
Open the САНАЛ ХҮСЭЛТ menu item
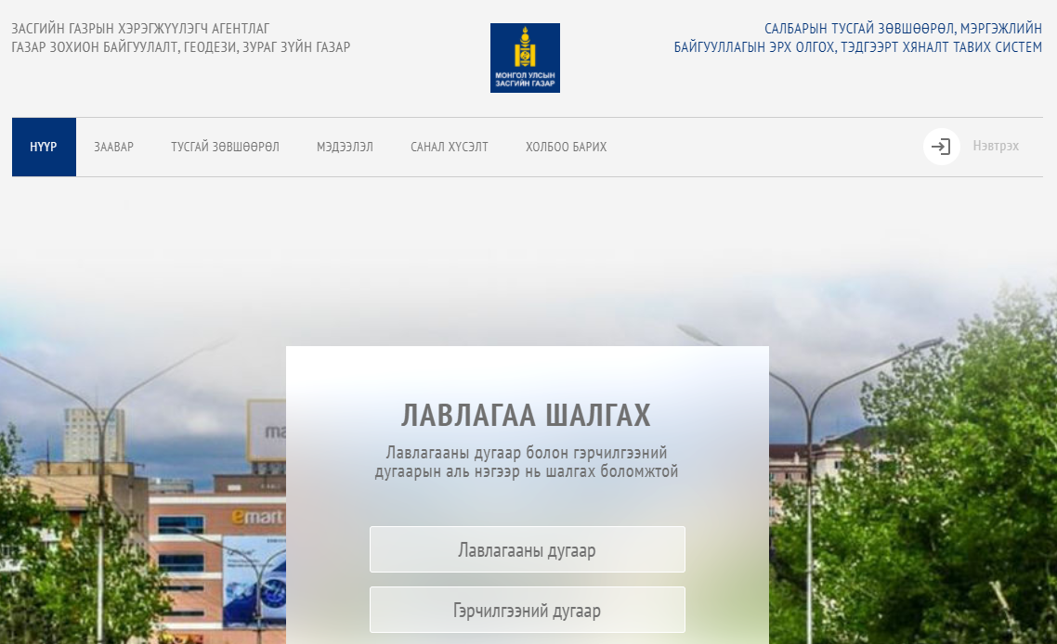click(x=450, y=147)
